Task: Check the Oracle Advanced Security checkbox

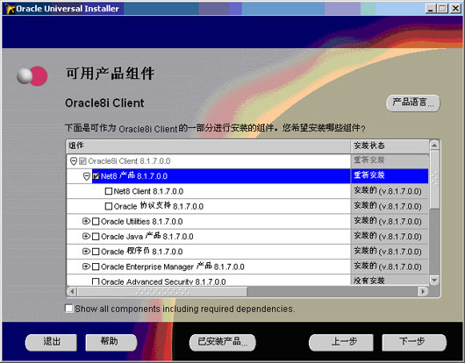Action: point(96,281)
